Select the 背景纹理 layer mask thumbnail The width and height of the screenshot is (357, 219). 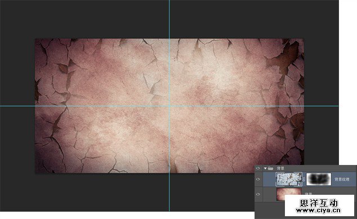click(x=319, y=179)
